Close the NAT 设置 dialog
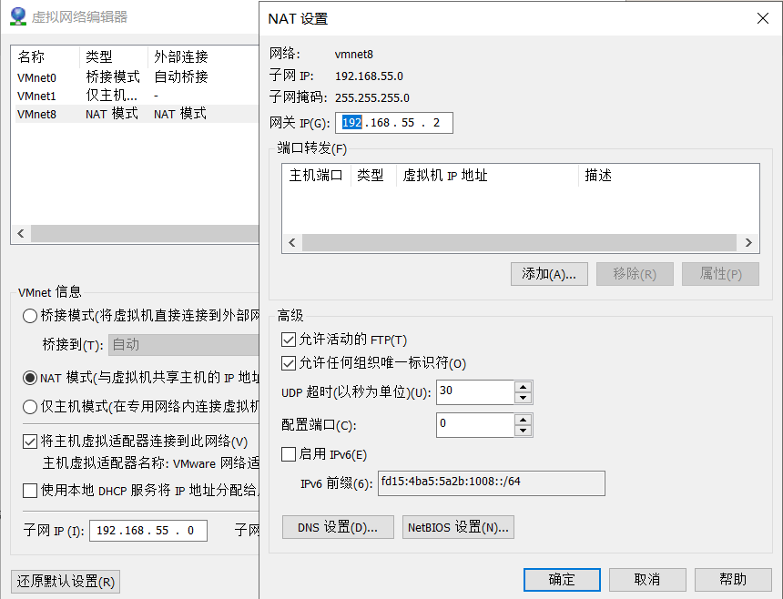This screenshot has height=599, width=783. (x=763, y=18)
